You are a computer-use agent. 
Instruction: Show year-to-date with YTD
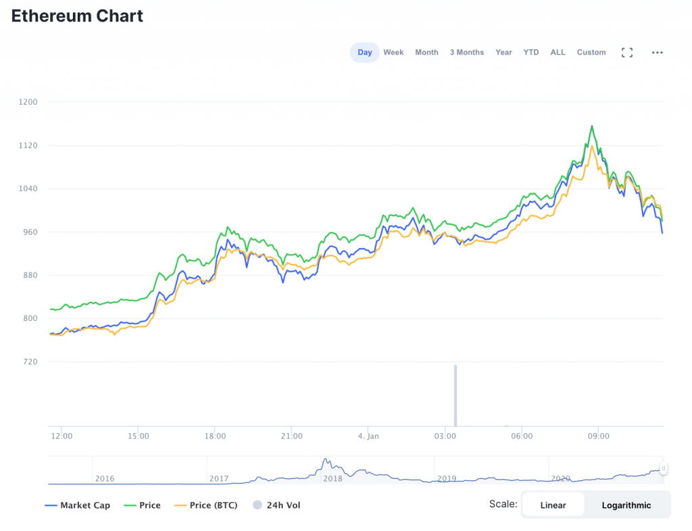531,53
